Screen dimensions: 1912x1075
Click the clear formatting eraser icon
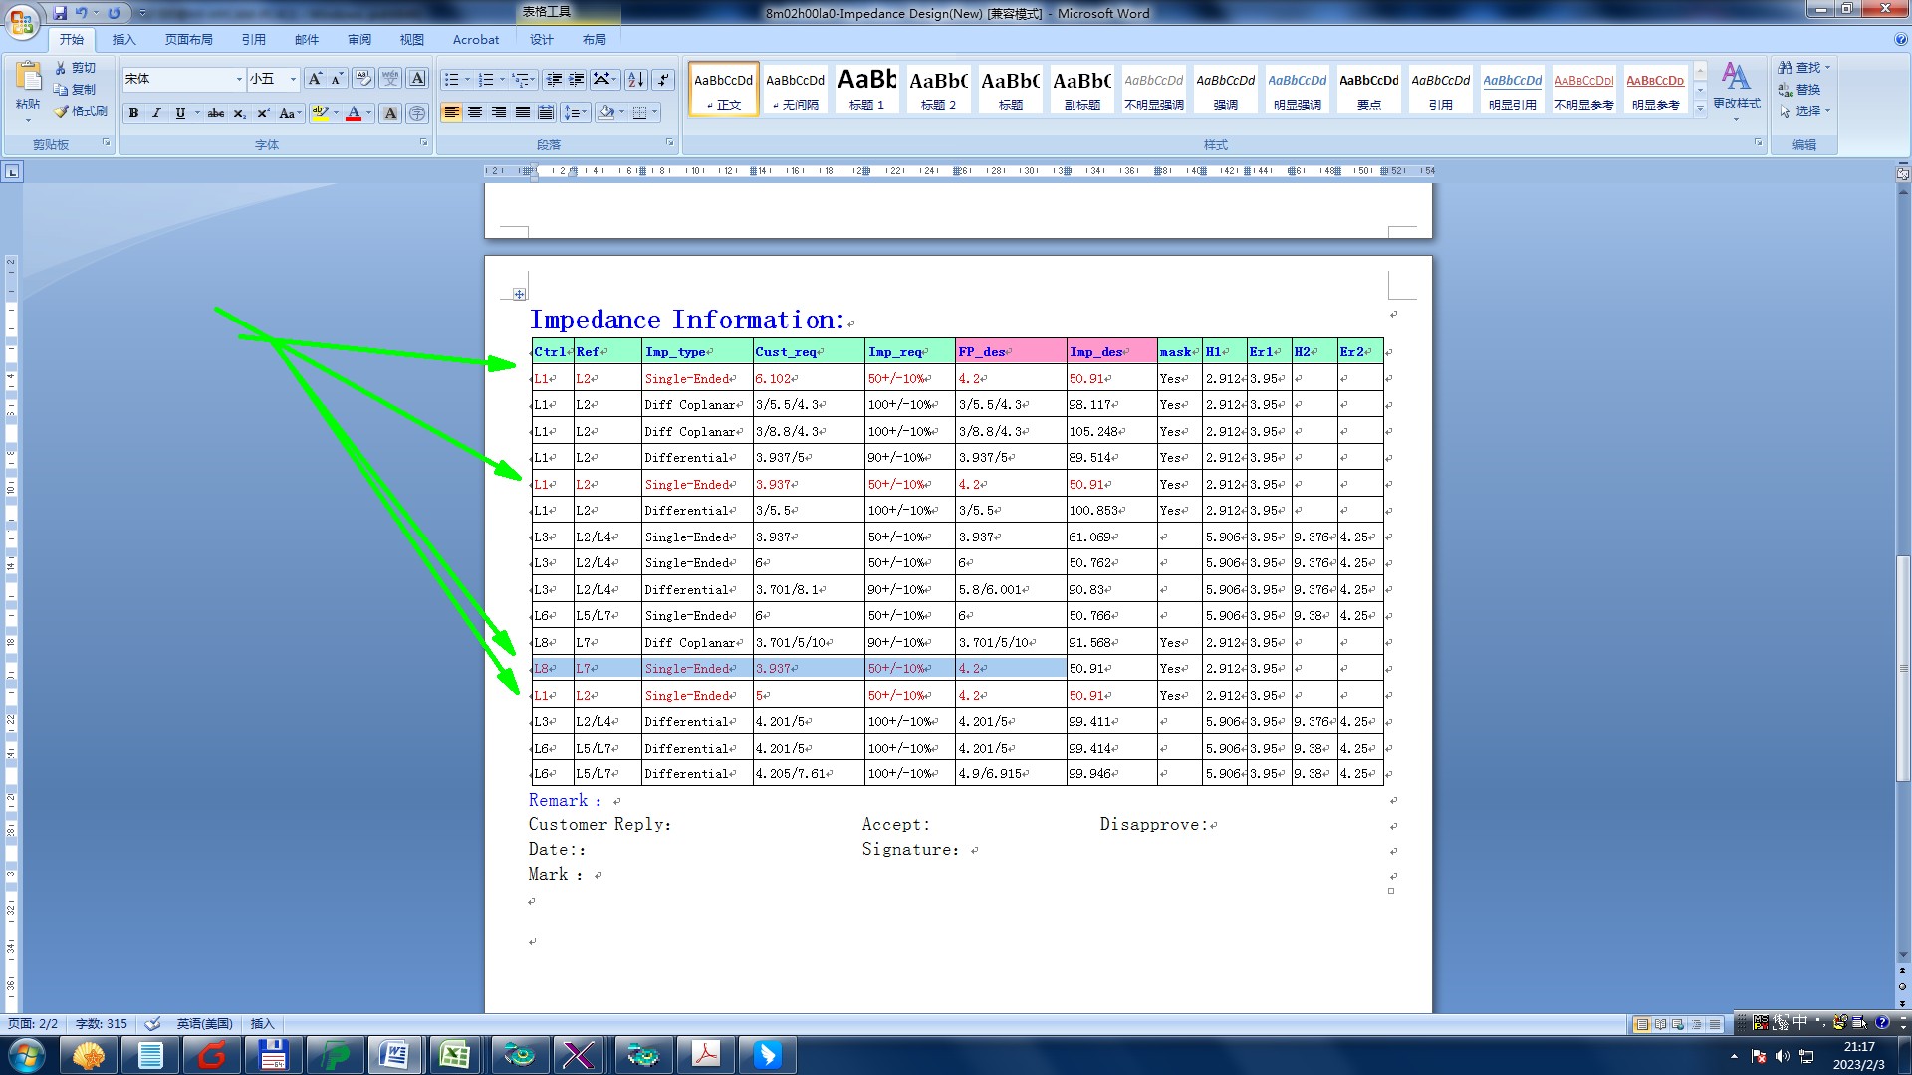click(363, 79)
